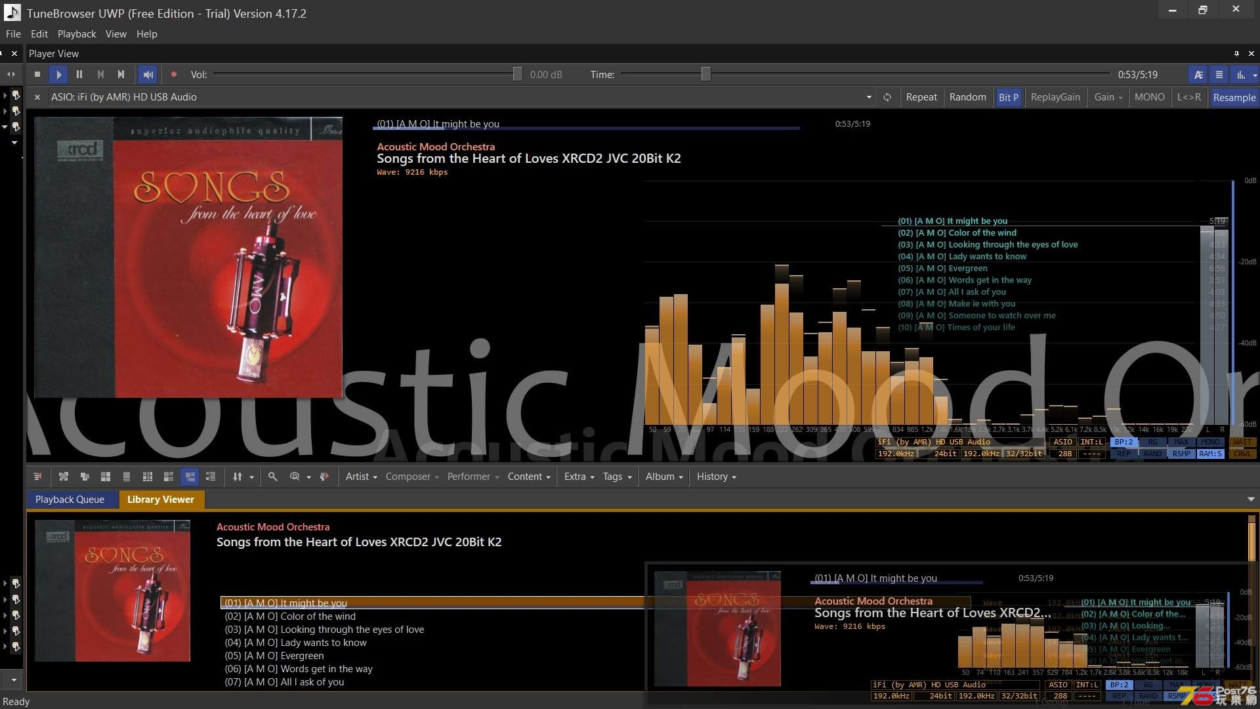Toggle the speaker mute icon
1260x709 pixels.
point(148,75)
